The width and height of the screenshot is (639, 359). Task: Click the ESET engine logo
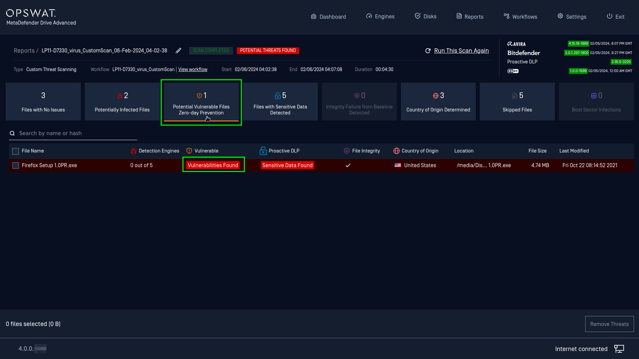[513, 71]
